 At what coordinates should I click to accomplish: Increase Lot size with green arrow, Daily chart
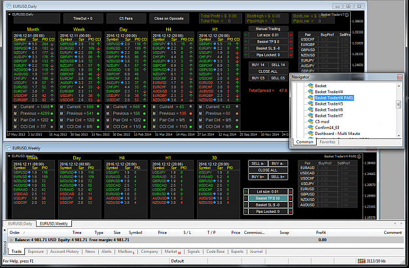pyautogui.click(x=246, y=35)
